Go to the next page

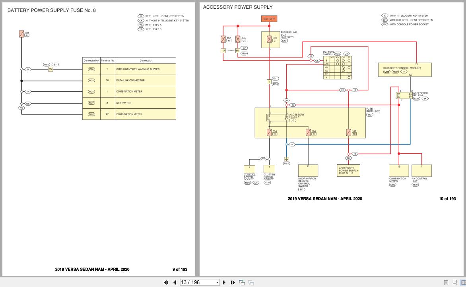[x=224, y=283]
